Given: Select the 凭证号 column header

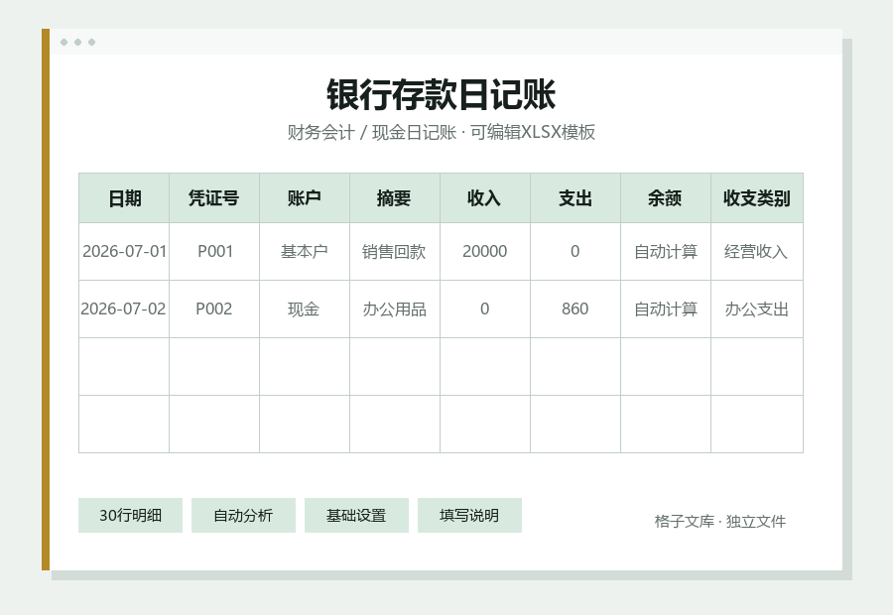Looking at the screenshot, I should pyautogui.click(x=214, y=198).
